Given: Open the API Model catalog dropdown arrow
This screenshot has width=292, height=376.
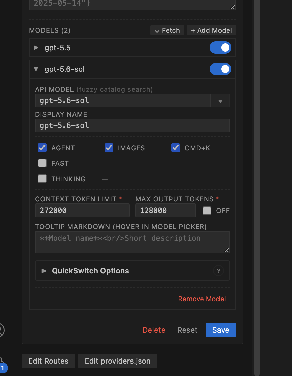Looking at the screenshot, I should pyautogui.click(x=220, y=102).
